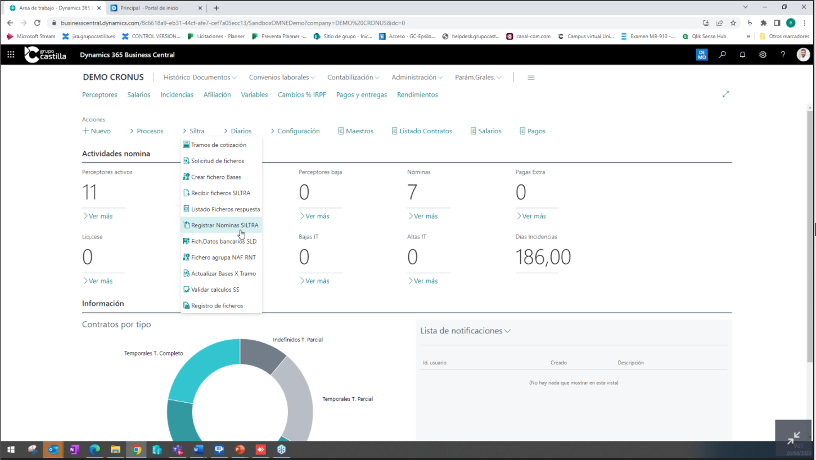The width and height of the screenshot is (816, 460).
Task: Select Registrar Nominas SILTRA menu entry
Action: pos(224,226)
